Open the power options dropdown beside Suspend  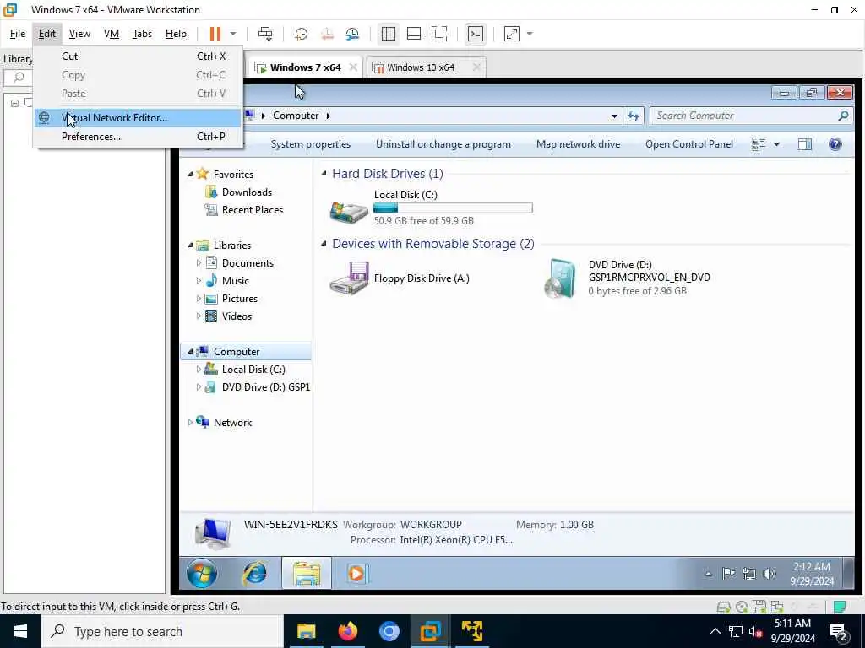click(x=233, y=34)
